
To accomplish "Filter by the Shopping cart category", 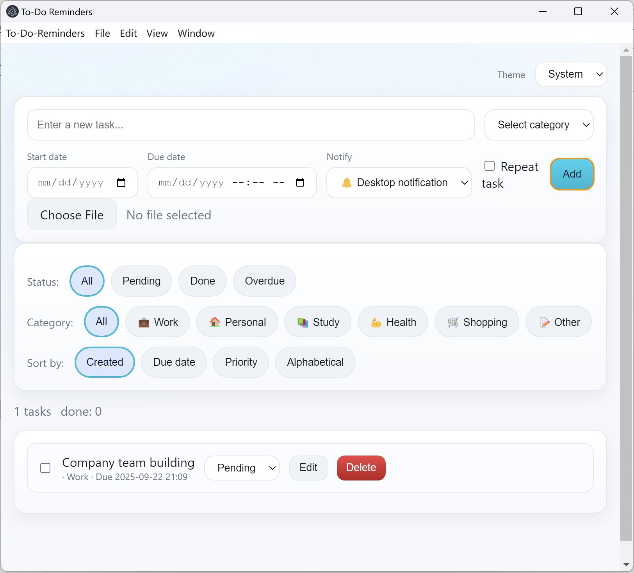I will (x=477, y=322).
